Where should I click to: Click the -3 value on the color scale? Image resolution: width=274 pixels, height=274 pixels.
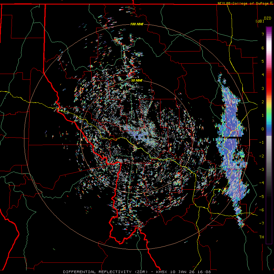pos(262,170)
